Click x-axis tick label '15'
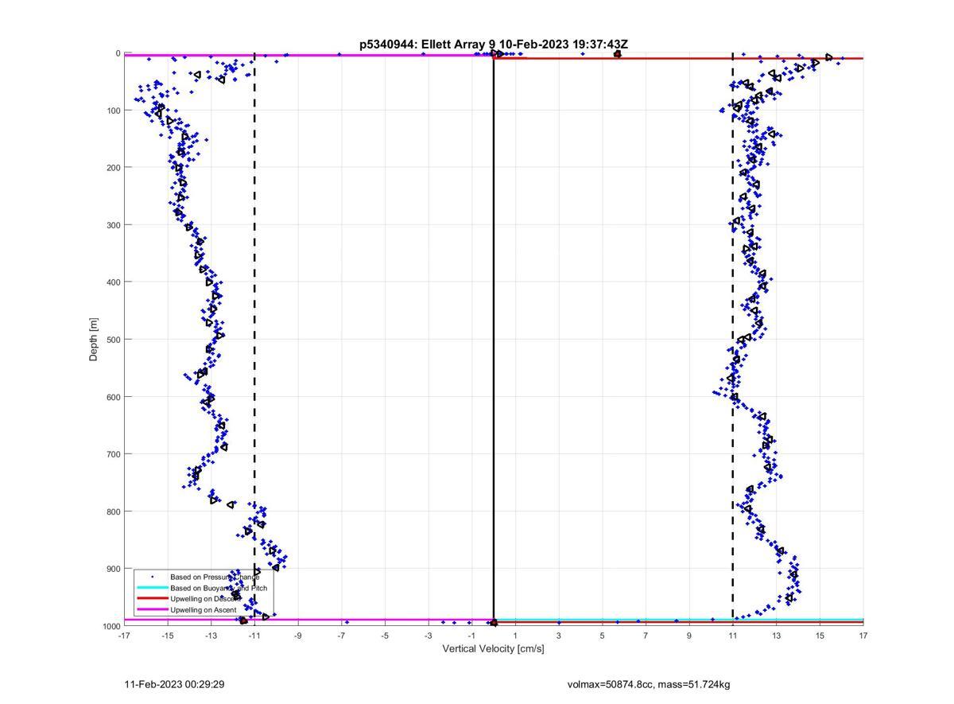 (820, 636)
